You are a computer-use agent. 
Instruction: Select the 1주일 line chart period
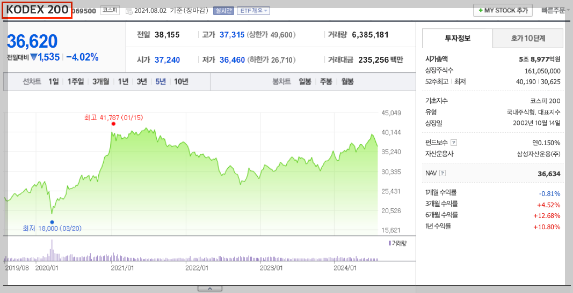[75, 81]
